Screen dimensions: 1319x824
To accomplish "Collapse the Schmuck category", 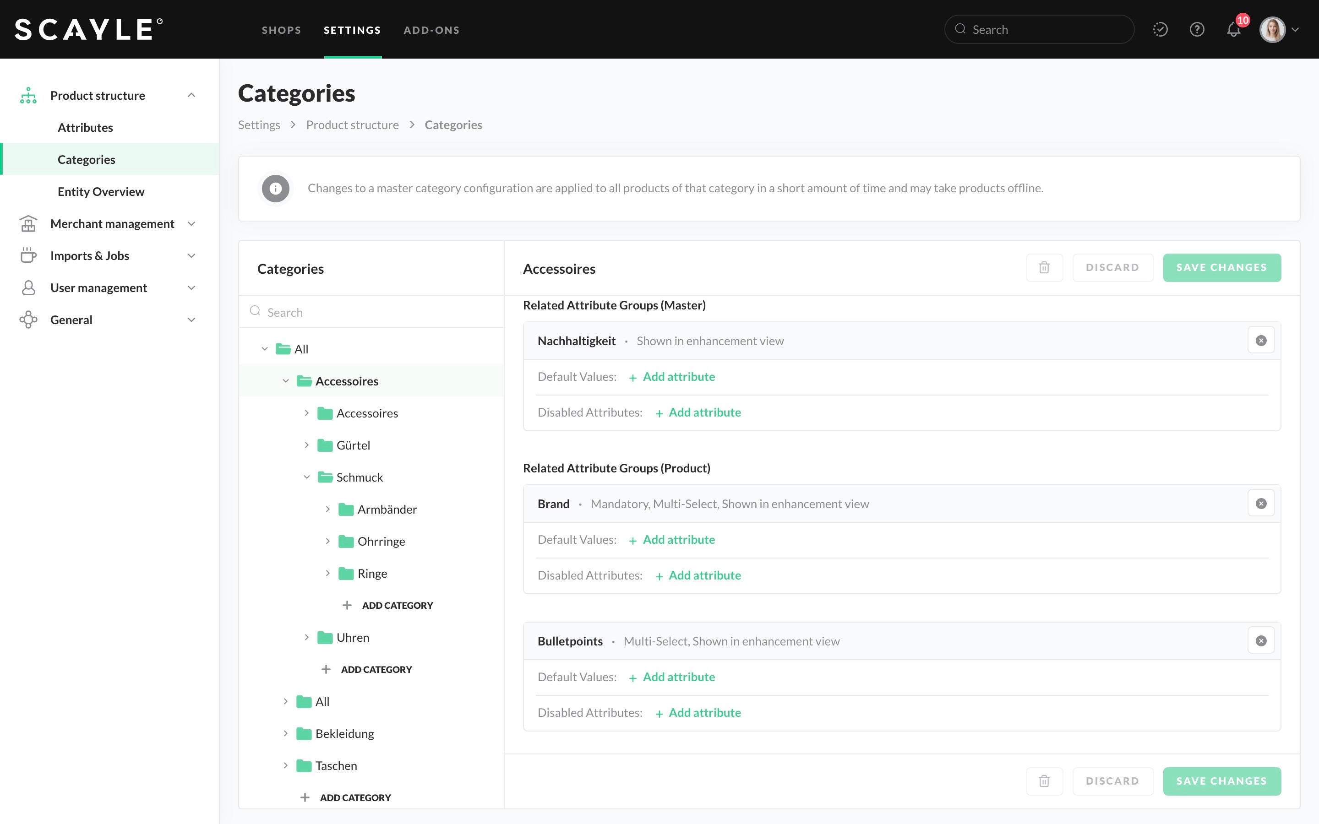I will click(307, 477).
